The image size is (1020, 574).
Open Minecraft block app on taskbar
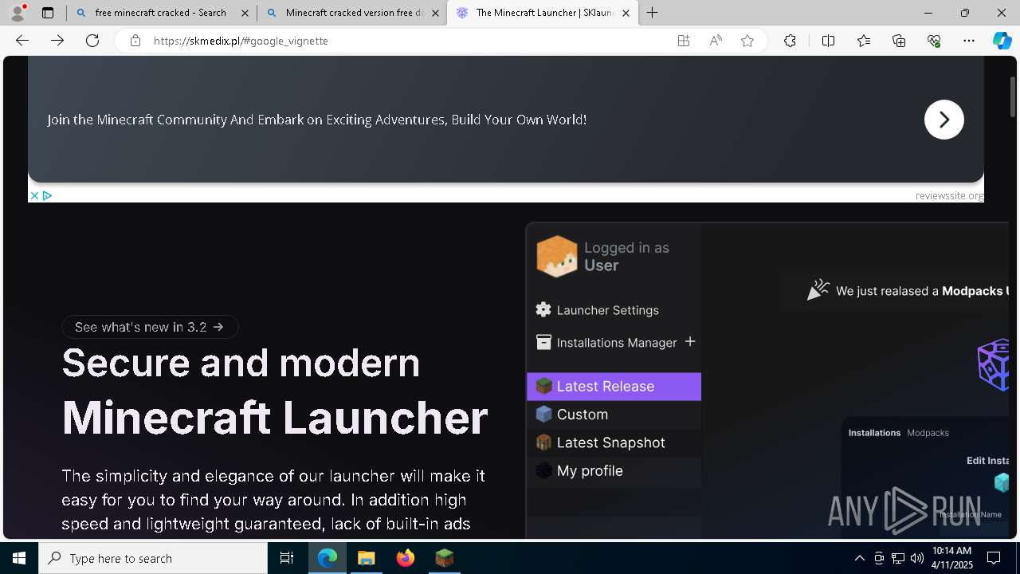pyautogui.click(x=445, y=558)
